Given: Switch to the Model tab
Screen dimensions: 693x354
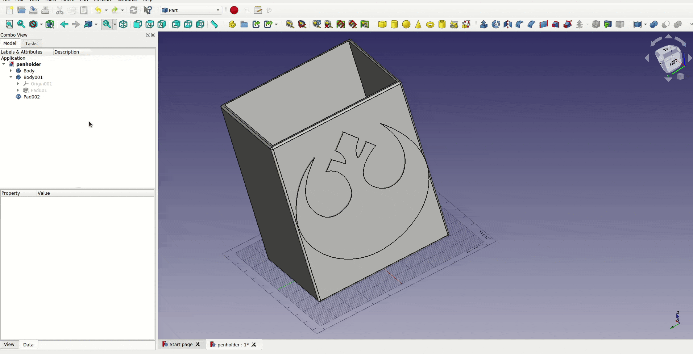Looking at the screenshot, I should (10, 43).
